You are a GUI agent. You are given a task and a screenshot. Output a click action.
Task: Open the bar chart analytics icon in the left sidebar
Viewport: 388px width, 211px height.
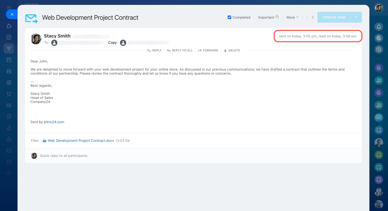point(9,139)
